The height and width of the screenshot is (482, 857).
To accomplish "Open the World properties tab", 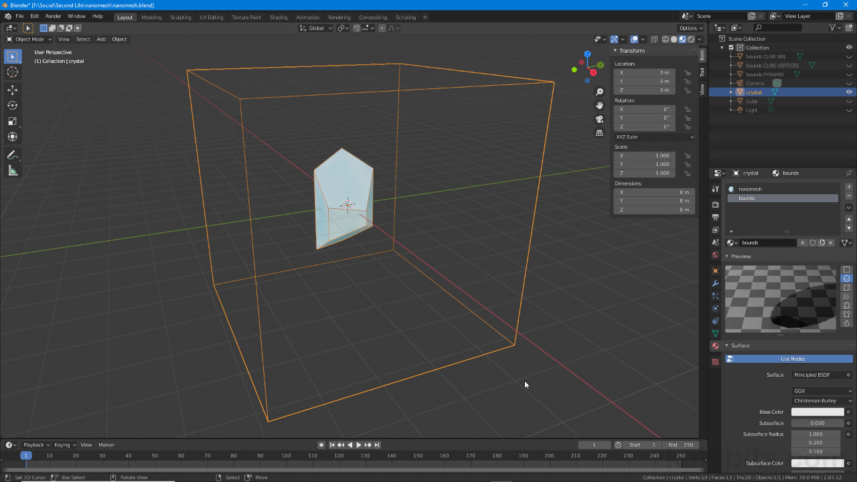I will tap(715, 255).
